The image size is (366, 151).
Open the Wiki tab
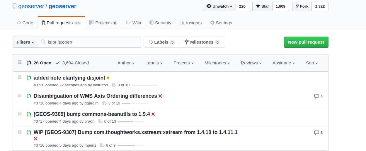click(x=134, y=23)
